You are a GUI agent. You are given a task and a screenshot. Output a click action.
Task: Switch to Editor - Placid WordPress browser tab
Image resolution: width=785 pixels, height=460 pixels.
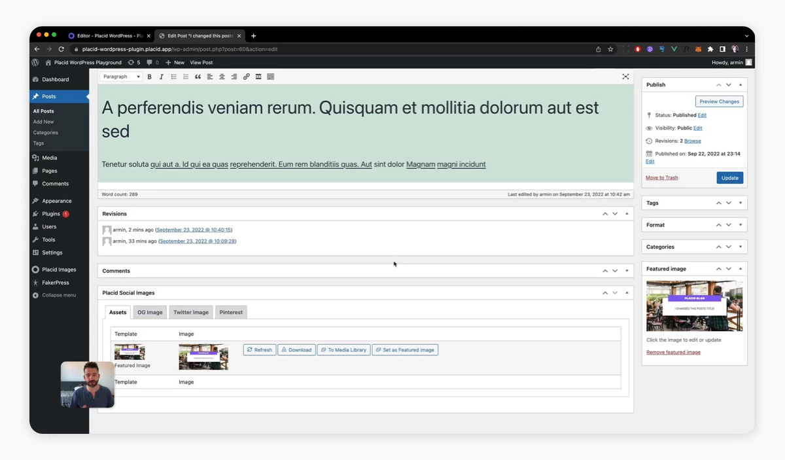[x=109, y=36]
